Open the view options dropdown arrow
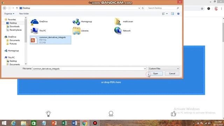The image size is (224, 126). coord(167,14)
